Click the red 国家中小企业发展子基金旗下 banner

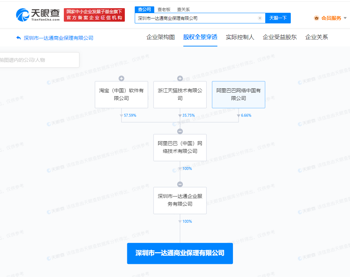tap(94, 15)
